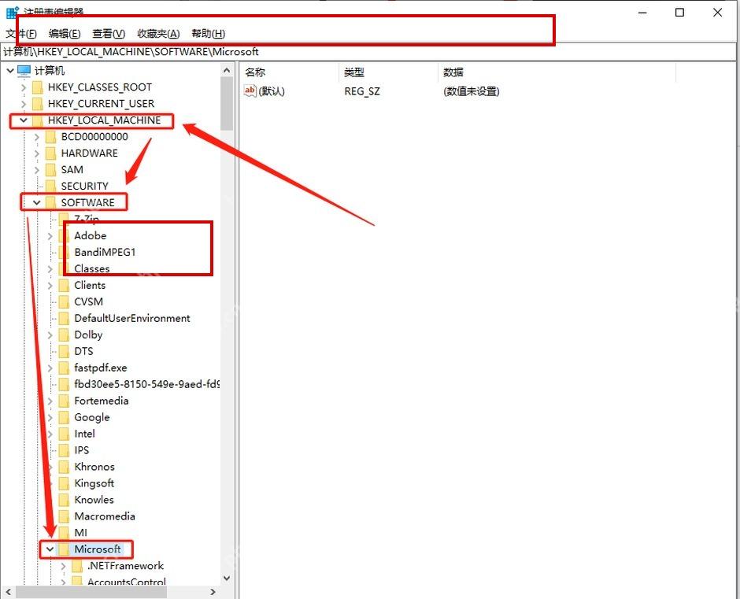
Task: Open the 查看(V) menu
Action: (109, 34)
